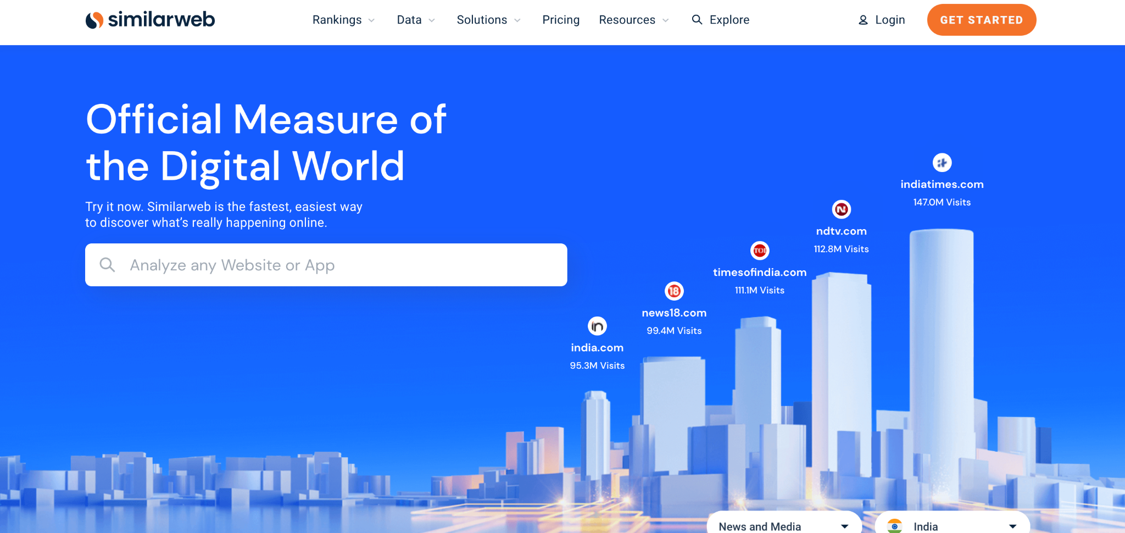Click the 95.3M Visits text
The width and height of the screenshot is (1125, 533).
597,366
